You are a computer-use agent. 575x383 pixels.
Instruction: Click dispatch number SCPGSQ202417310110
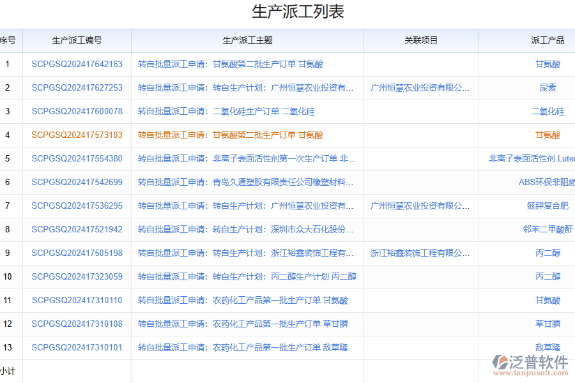(77, 300)
